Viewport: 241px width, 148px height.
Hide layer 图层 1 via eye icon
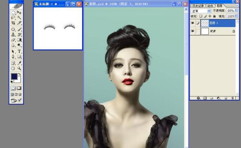tap(192, 23)
